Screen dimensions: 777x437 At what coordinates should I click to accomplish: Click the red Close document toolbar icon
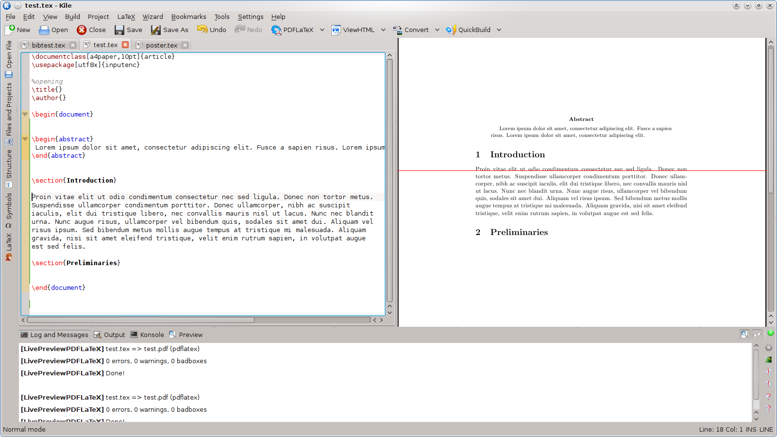(82, 30)
